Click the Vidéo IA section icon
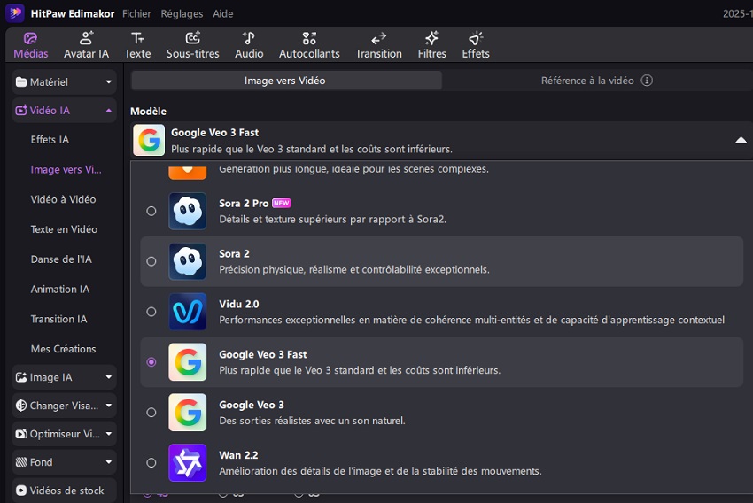The height and width of the screenshot is (503, 753). (x=20, y=111)
